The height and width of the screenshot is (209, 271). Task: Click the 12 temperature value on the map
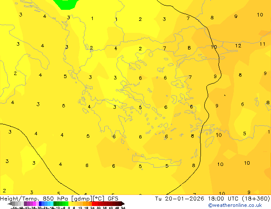(x=238, y=46)
